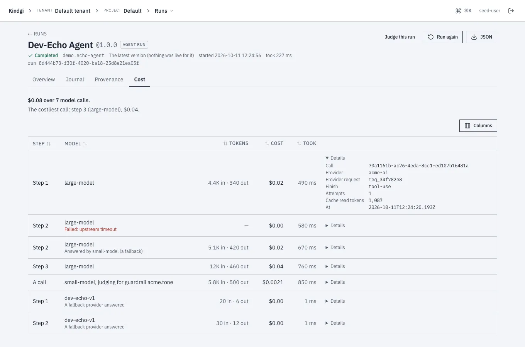Image resolution: width=525 pixels, height=347 pixels.
Task: Click 'Answered by small-model (a fallback)' note
Action: click(x=103, y=251)
